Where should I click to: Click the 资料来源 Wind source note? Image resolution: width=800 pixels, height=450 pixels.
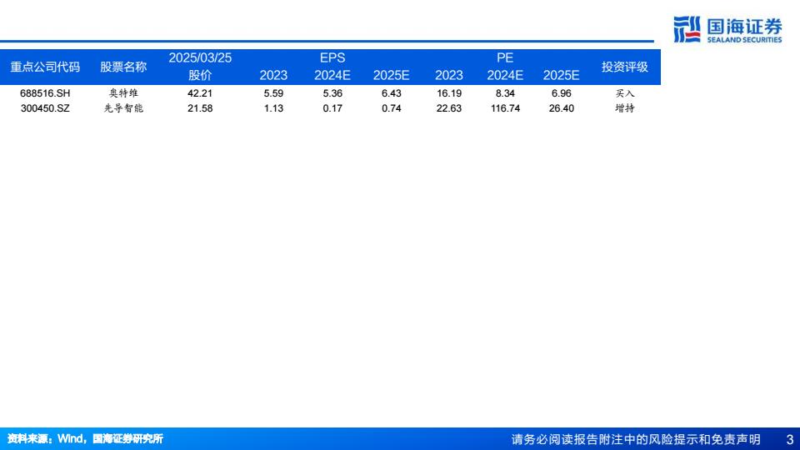85,439
